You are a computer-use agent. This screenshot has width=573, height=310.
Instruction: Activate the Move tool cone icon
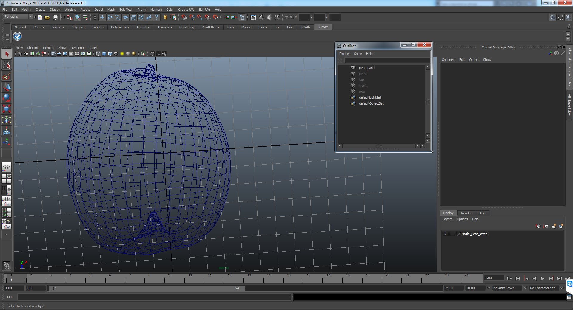click(x=7, y=87)
